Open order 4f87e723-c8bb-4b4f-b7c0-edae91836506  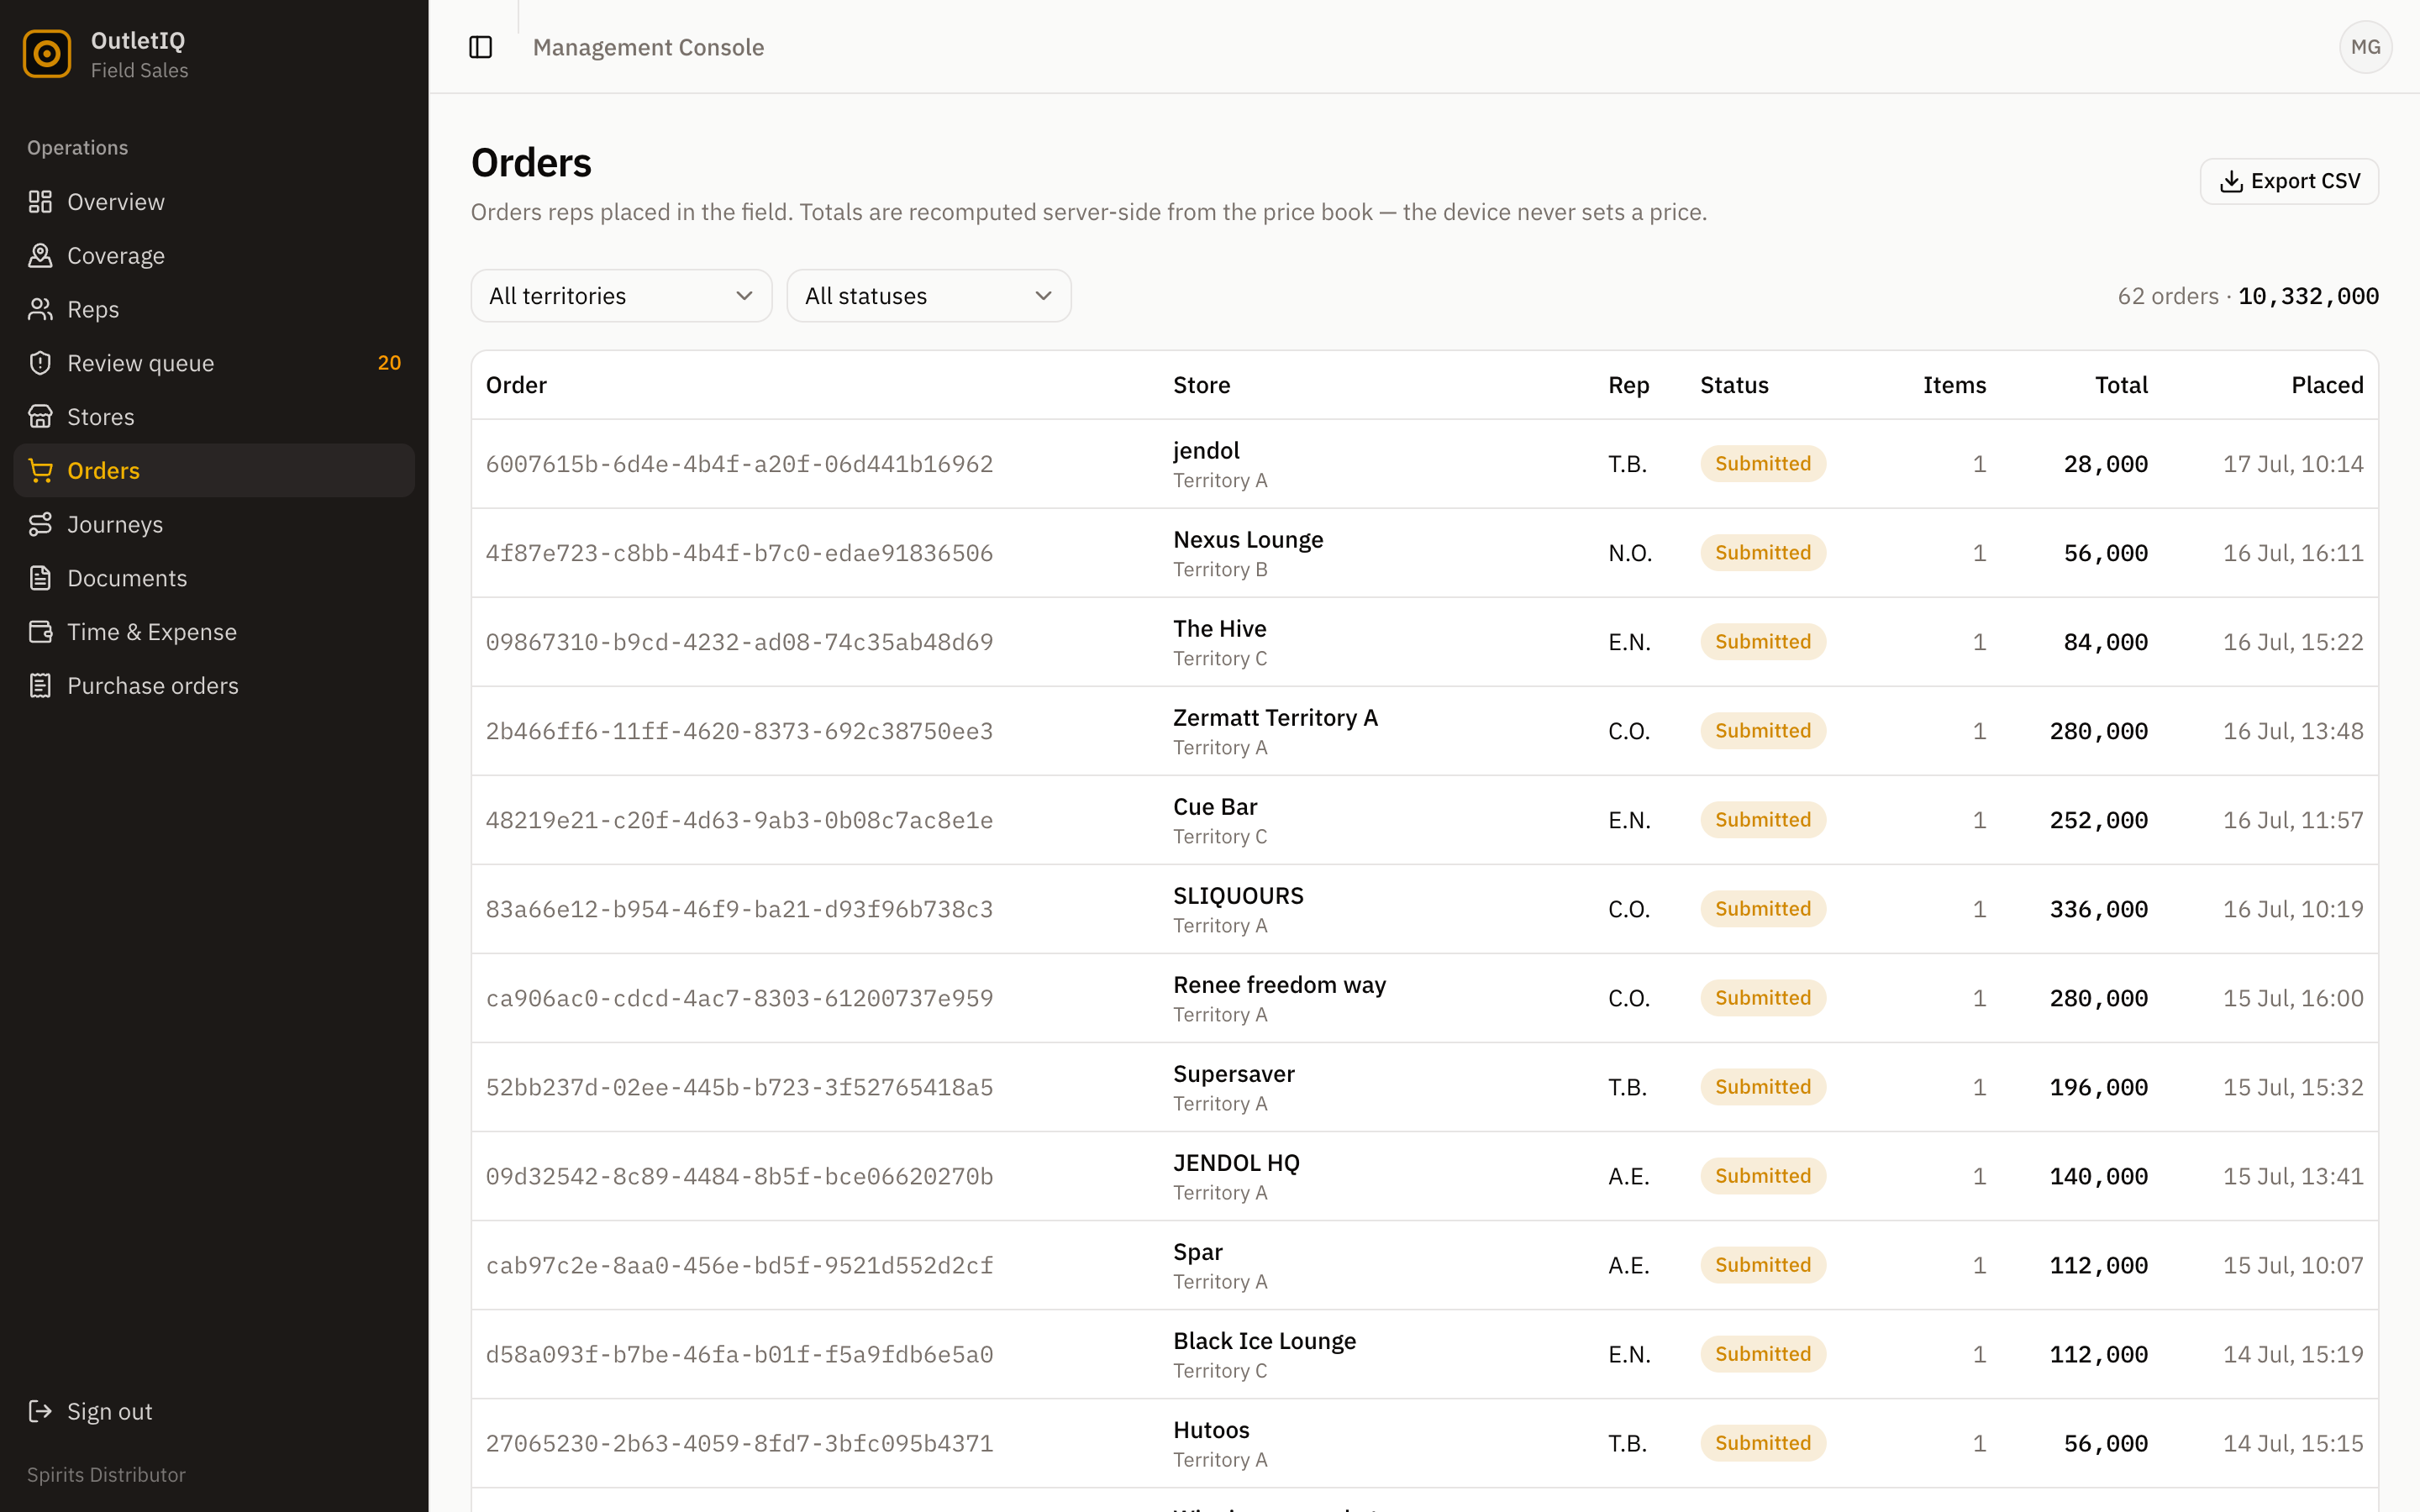coord(739,553)
